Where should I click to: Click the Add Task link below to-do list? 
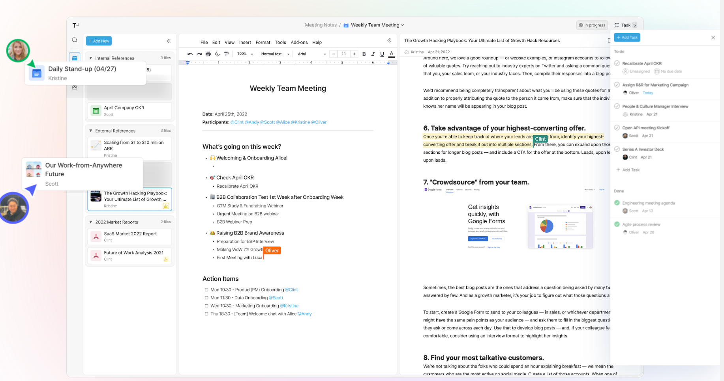(x=628, y=170)
